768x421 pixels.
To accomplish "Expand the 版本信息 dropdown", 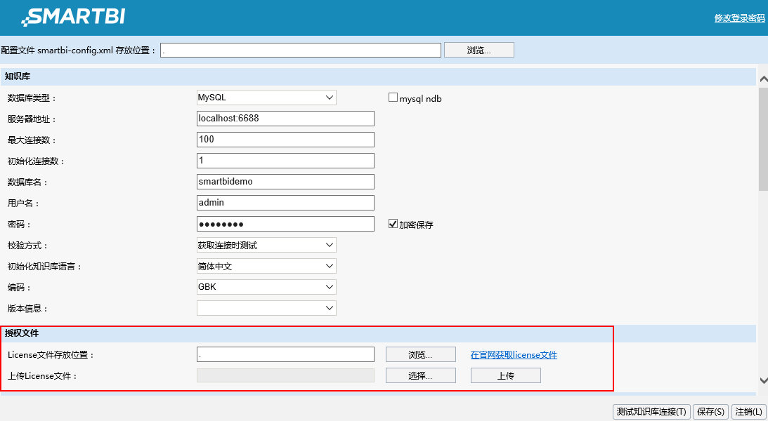I will pos(266,308).
